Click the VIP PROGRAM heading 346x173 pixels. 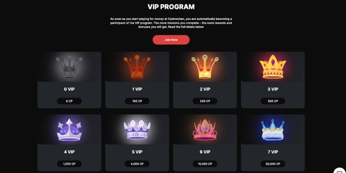pyautogui.click(x=171, y=7)
